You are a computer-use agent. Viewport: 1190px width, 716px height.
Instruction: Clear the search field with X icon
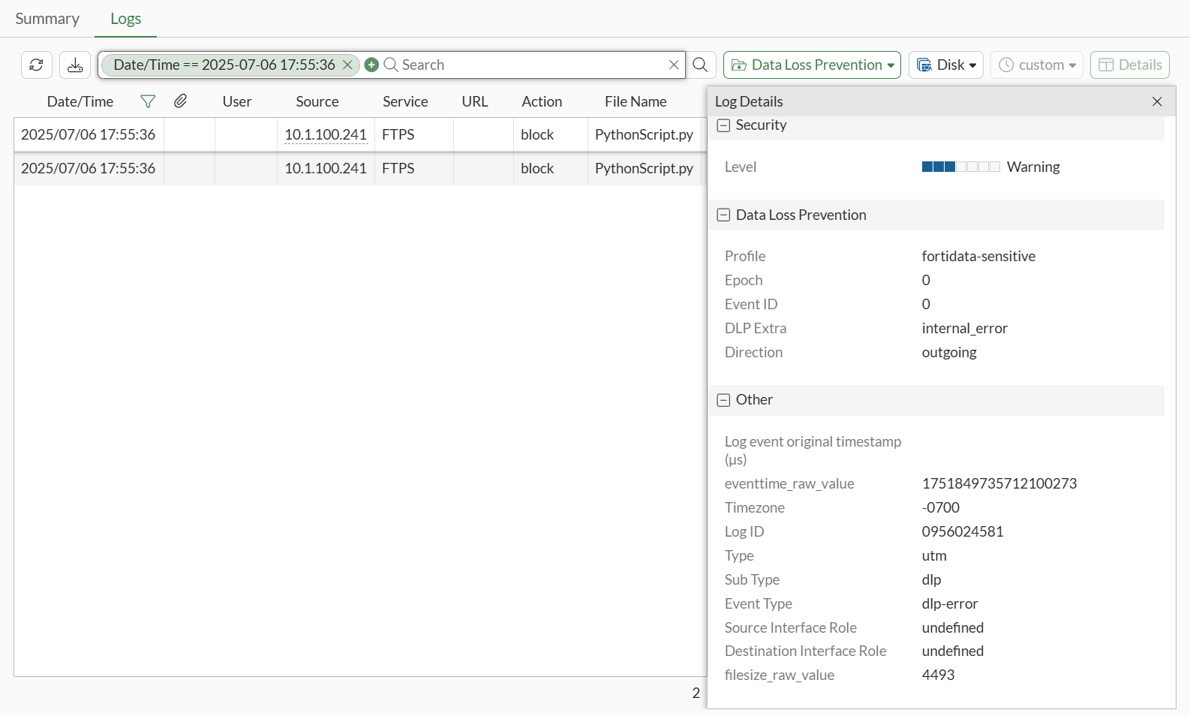click(x=674, y=65)
